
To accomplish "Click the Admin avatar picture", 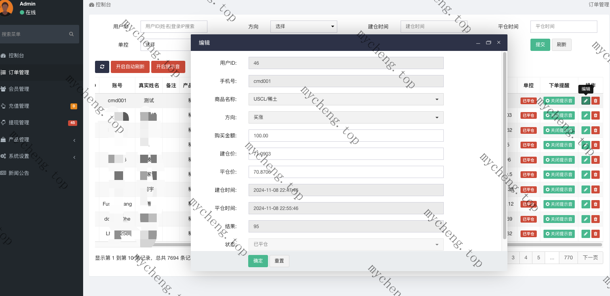I will coord(6,8).
